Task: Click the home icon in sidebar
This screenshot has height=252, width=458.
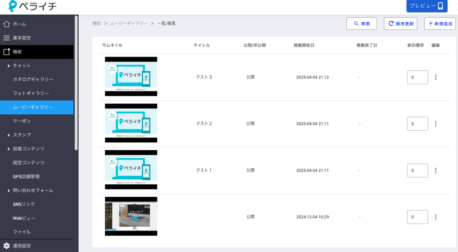Action: pyautogui.click(x=6, y=24)
